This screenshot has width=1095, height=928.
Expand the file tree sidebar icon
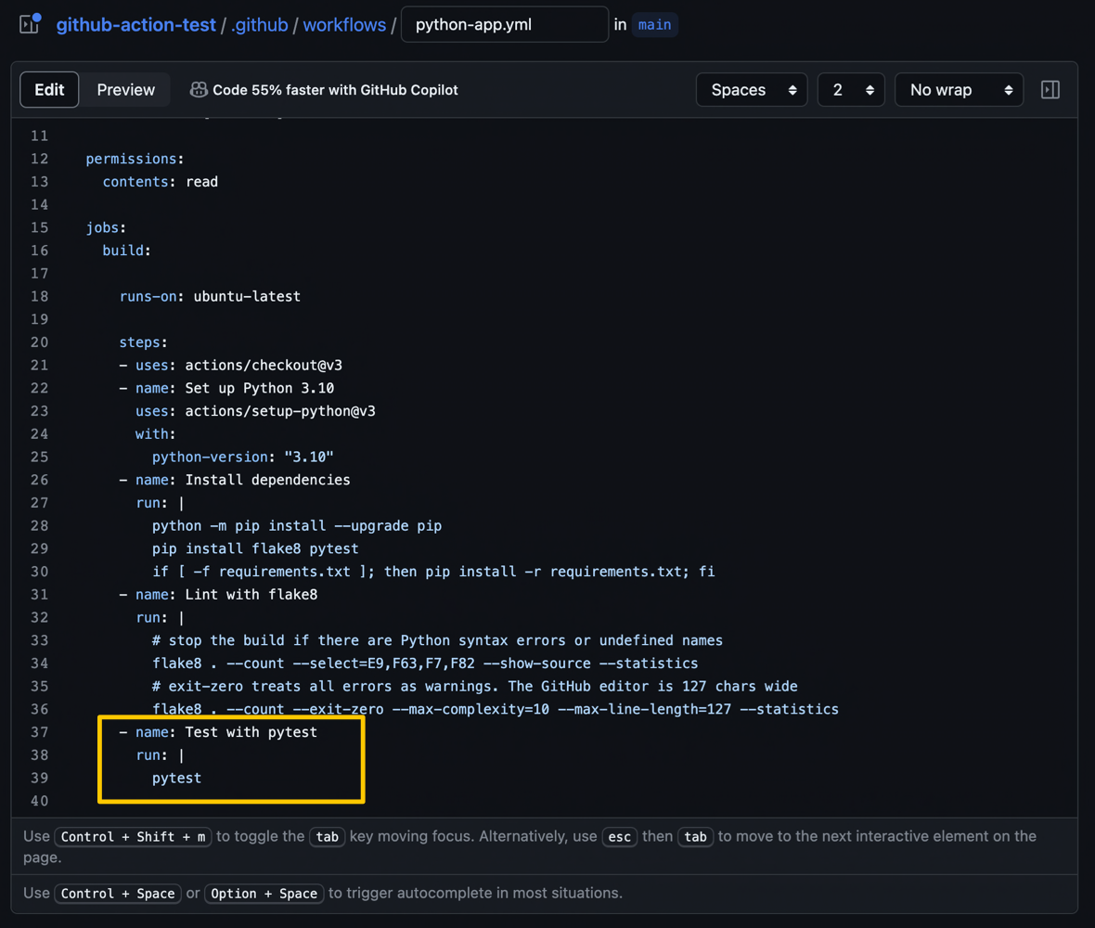point(30,24)
